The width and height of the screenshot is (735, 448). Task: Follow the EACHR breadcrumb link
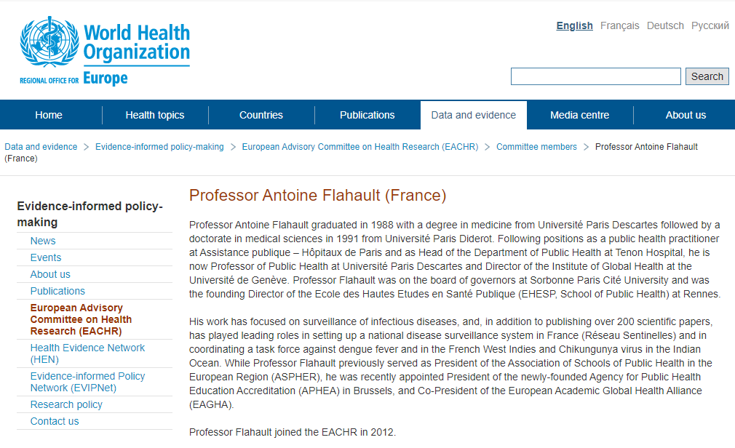360,147
